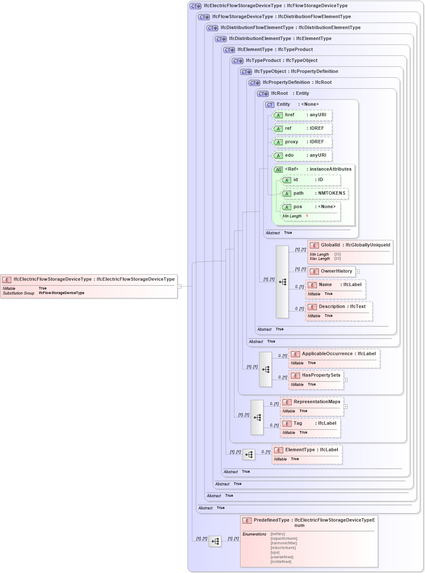The image size is (425, 573).
Task: Select the E icon of the Tag element
Action: coord(287,423)
